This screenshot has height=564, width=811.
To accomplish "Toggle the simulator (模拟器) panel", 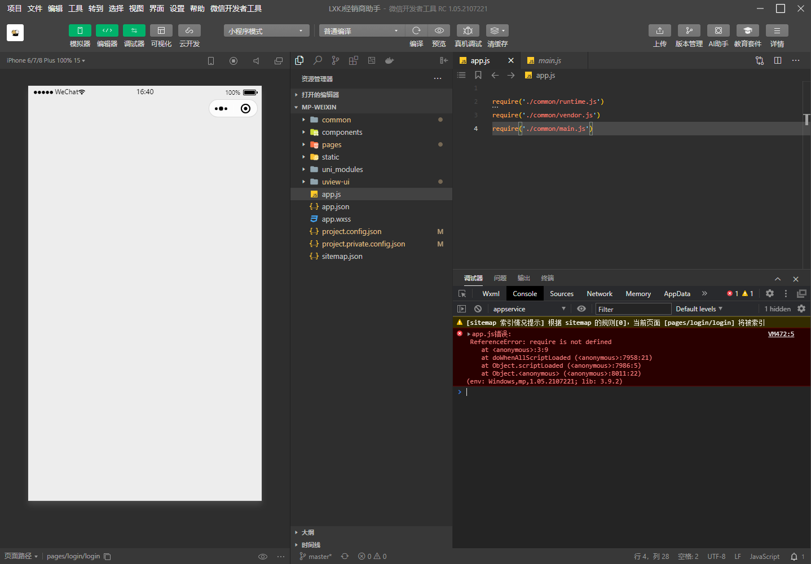I will pos(80,30).
